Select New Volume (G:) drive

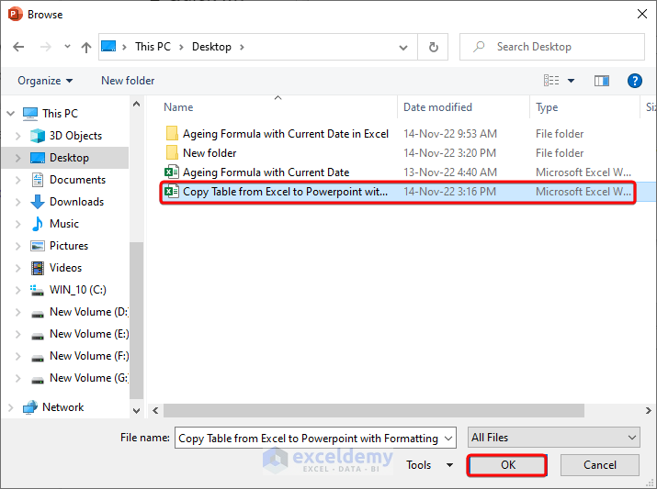coord(88,378)
